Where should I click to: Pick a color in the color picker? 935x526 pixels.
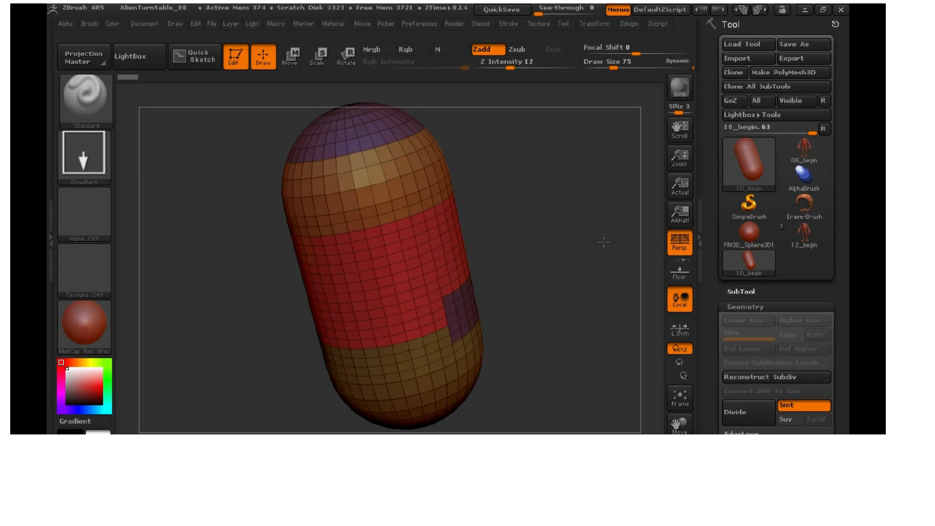tap(84, 386)
